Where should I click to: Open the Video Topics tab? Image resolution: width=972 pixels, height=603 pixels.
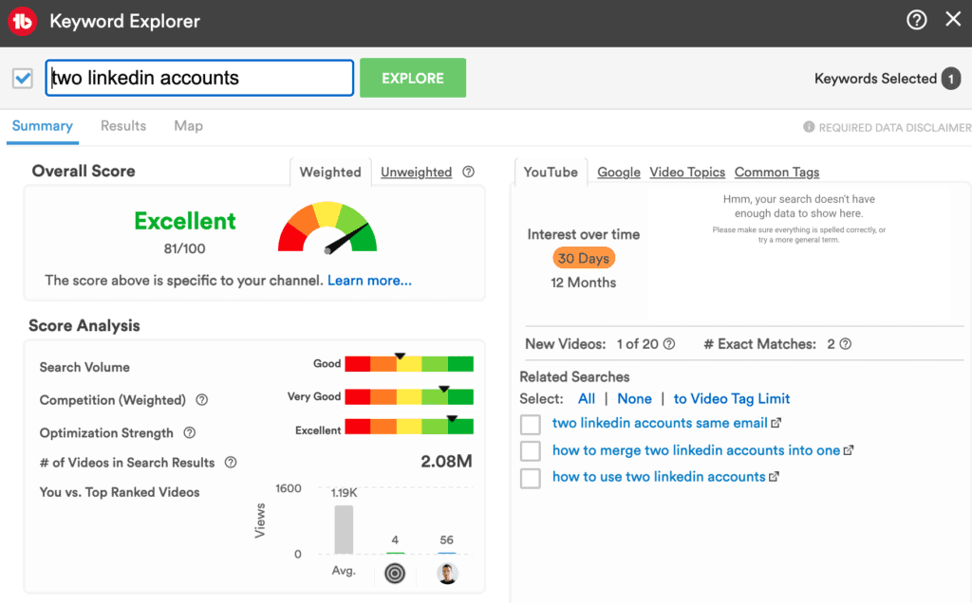pos(687,173)
